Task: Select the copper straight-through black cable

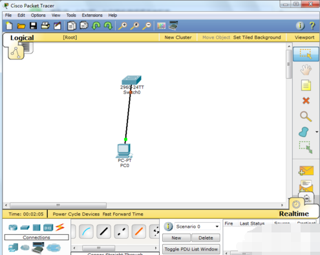Action: point(103,232)
